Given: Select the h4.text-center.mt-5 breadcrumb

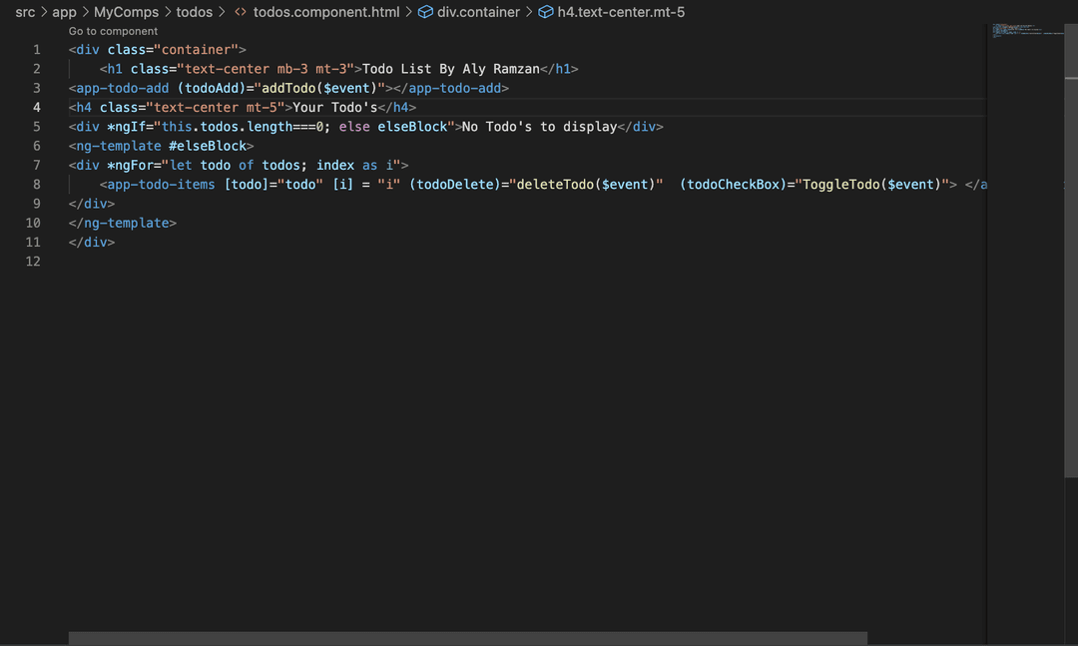Looking at the screenshot, I should [x=621, y=13].
